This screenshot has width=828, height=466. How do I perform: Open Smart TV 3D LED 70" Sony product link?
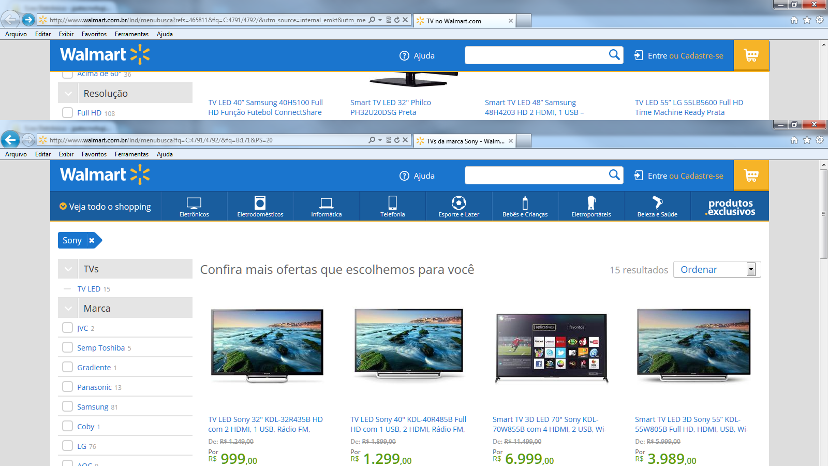[550, 424]
